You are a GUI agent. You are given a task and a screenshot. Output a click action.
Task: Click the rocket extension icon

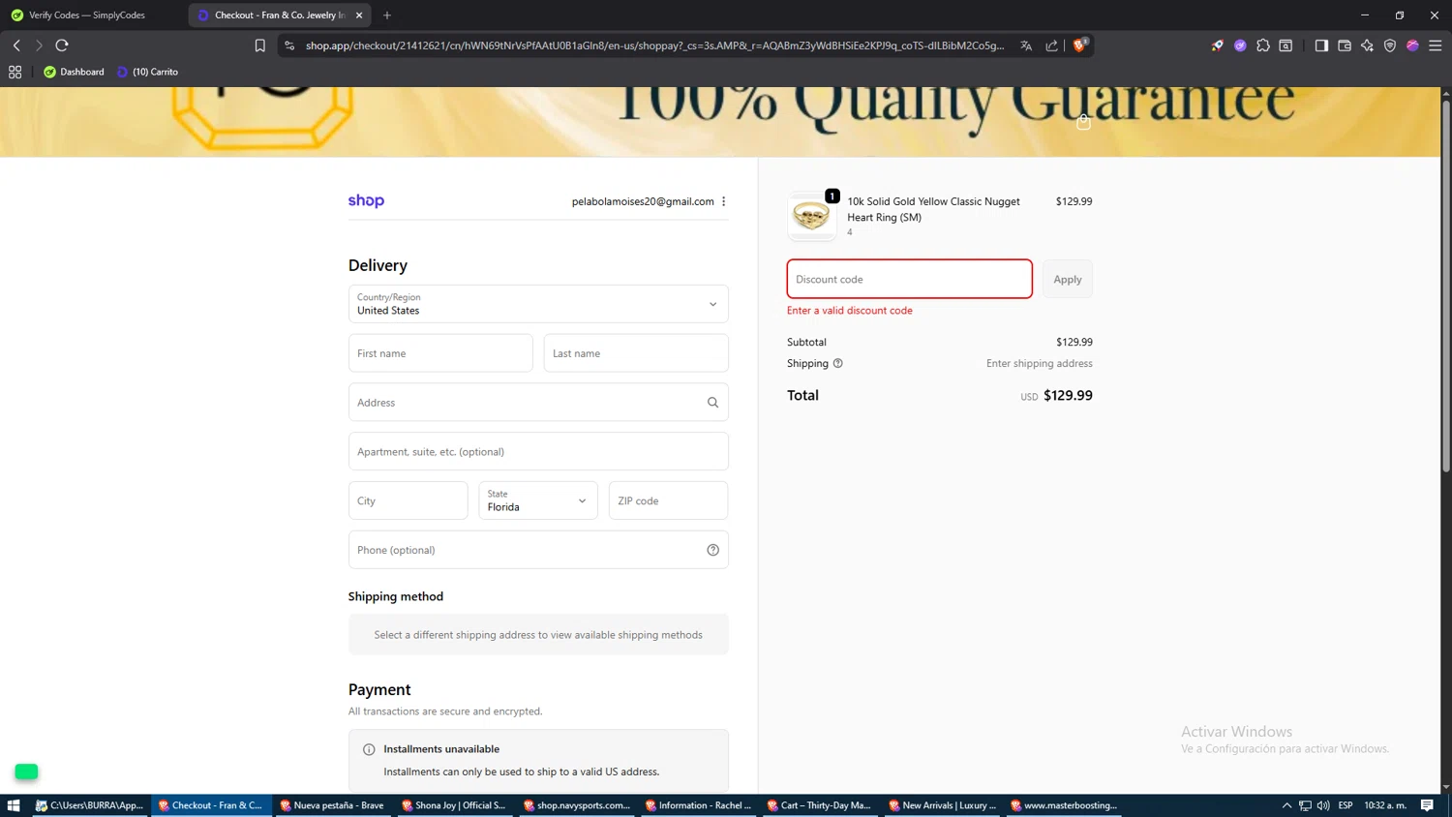(1217, 45)
